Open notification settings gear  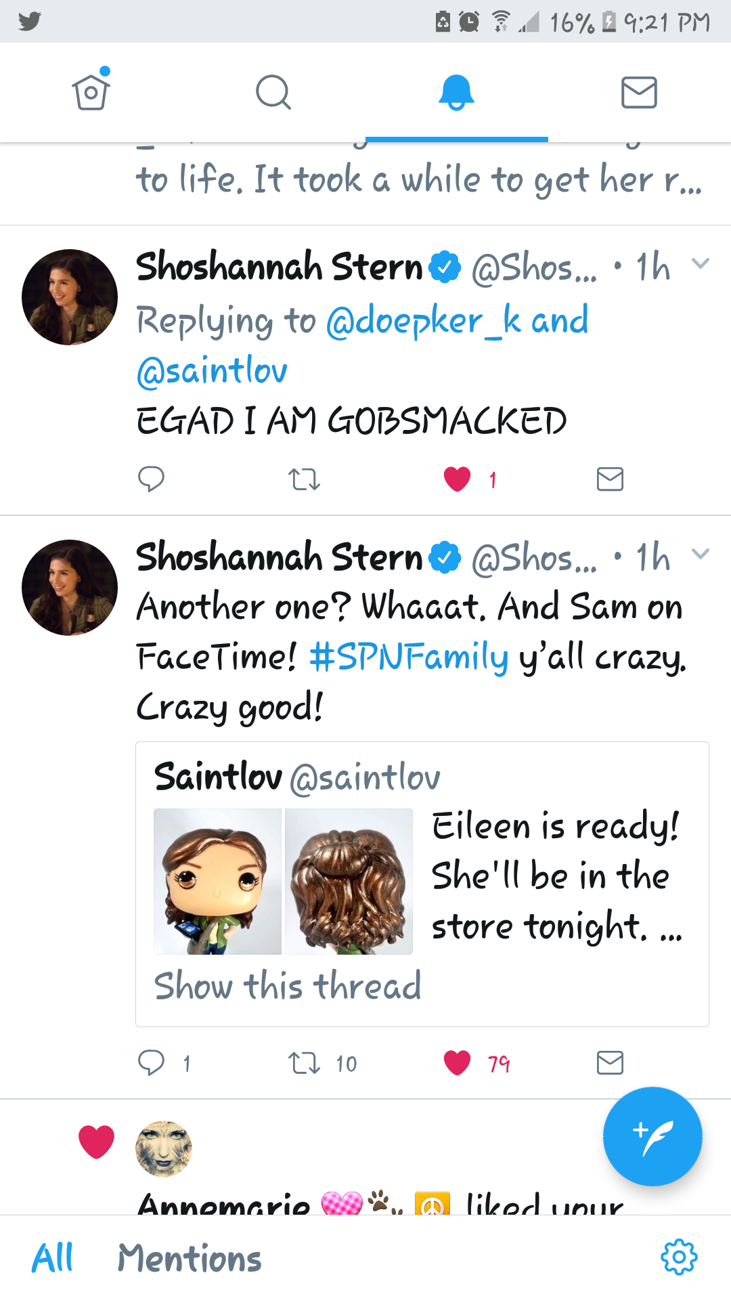click(x=679, y=1257)
